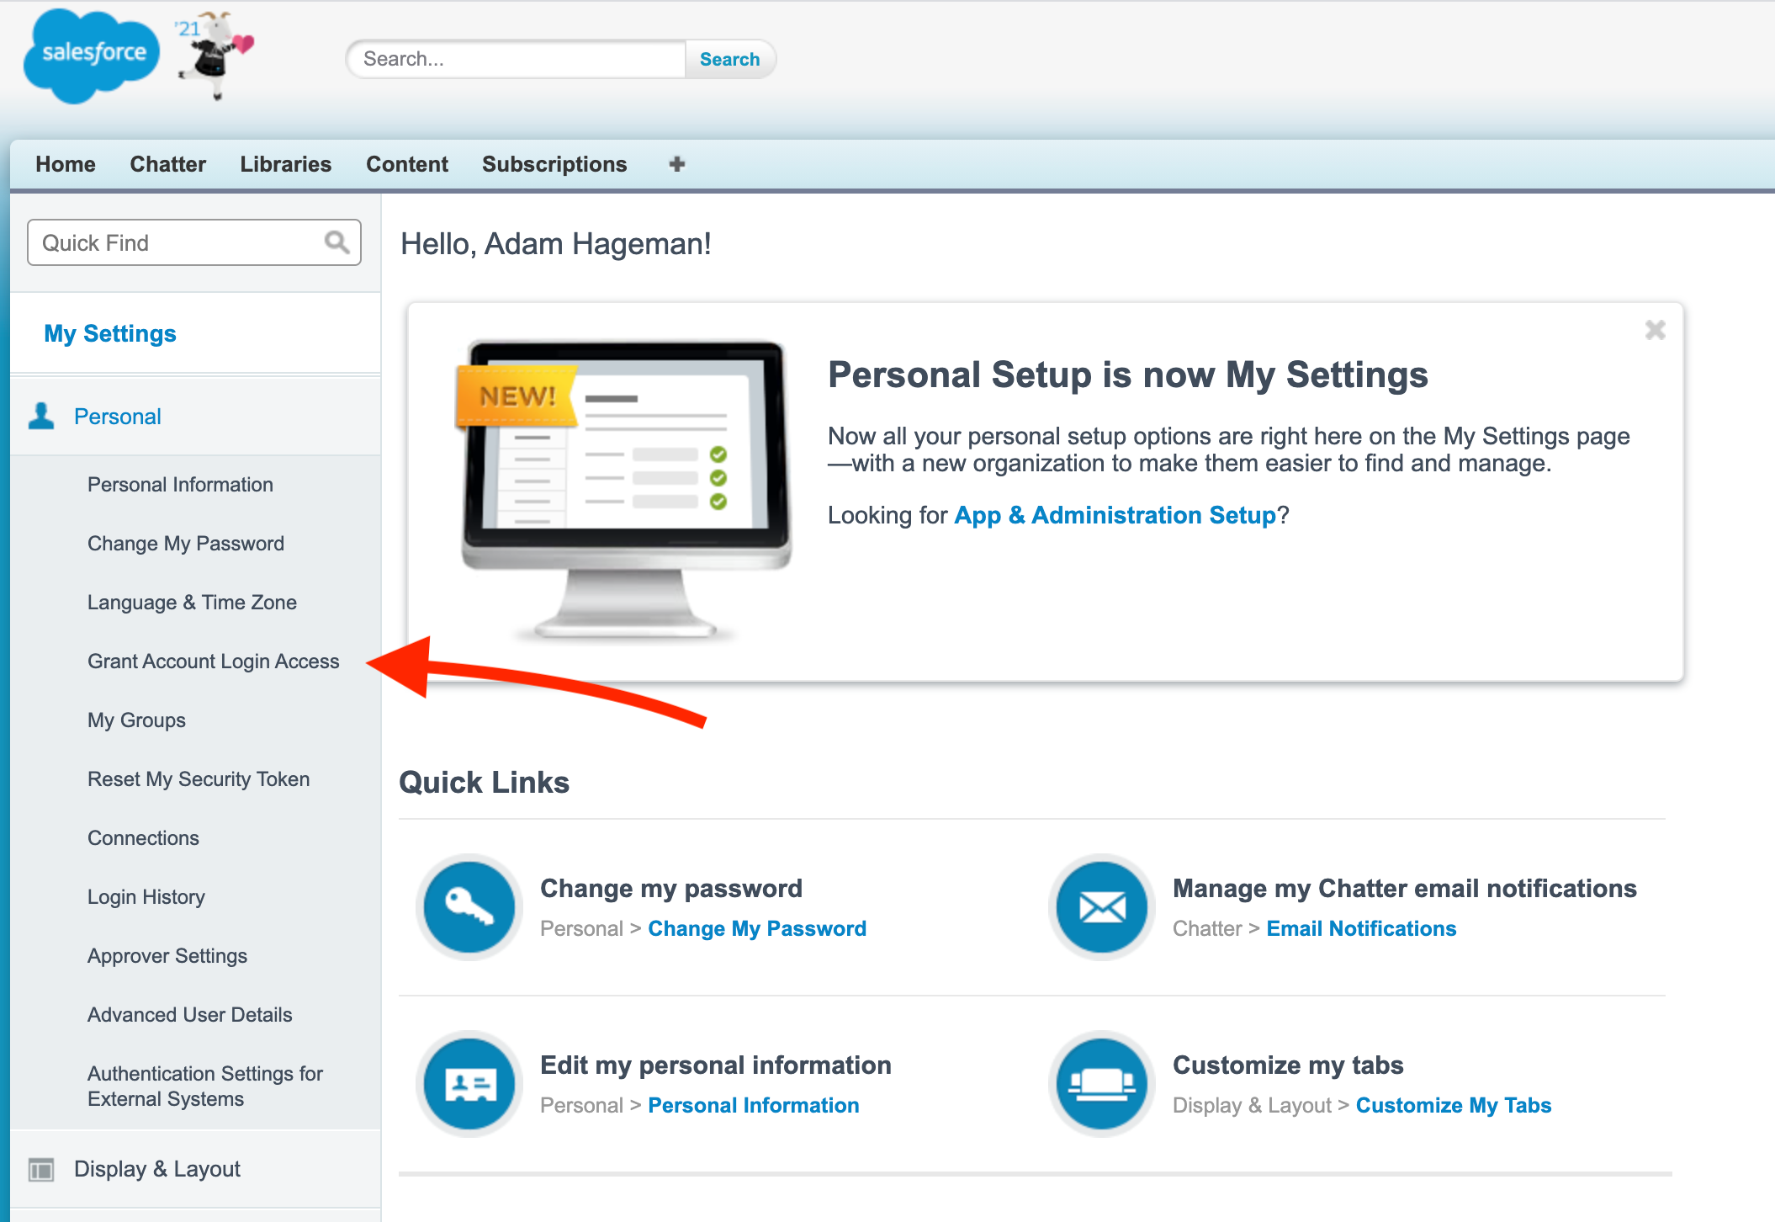Select Grant Account Login Access
This screenshot has width=1775, height=1222.
213,661
